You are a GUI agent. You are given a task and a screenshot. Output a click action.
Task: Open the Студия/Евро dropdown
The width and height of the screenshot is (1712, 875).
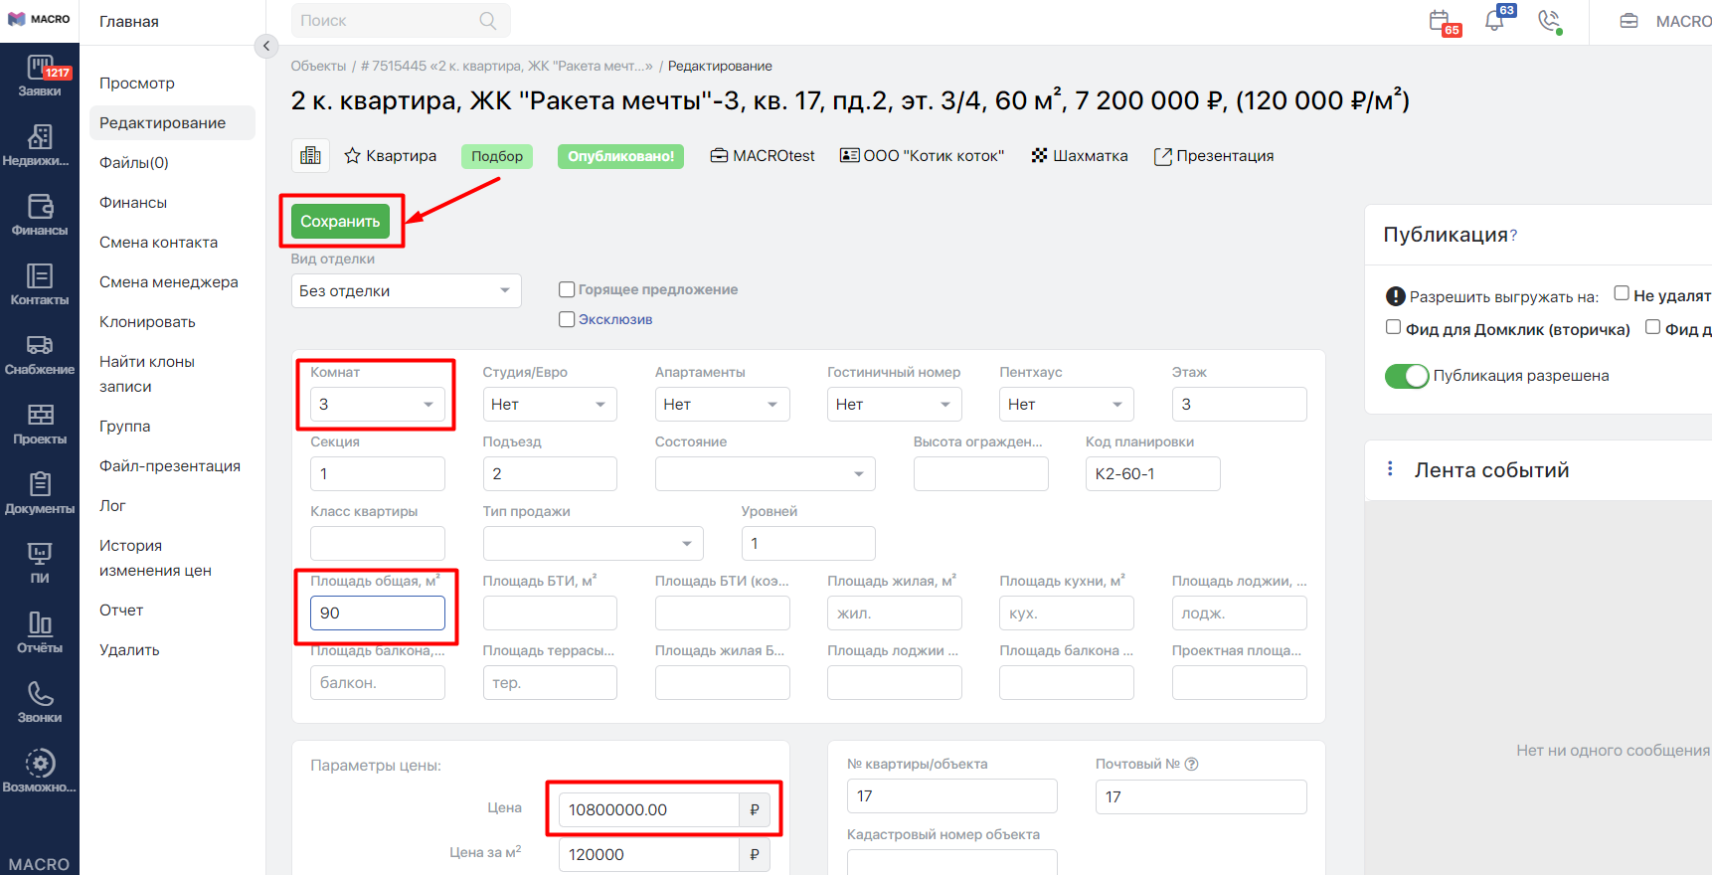coord(550,405)
